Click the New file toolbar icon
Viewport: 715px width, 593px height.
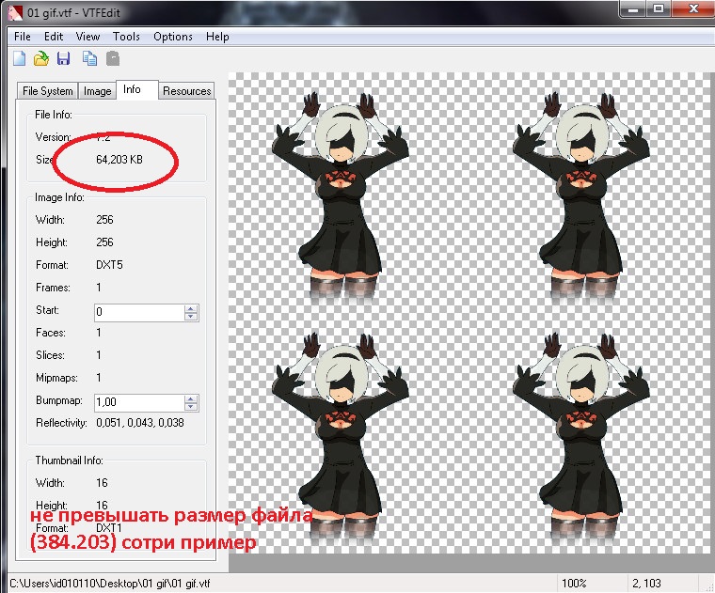(x=19, y=59)
